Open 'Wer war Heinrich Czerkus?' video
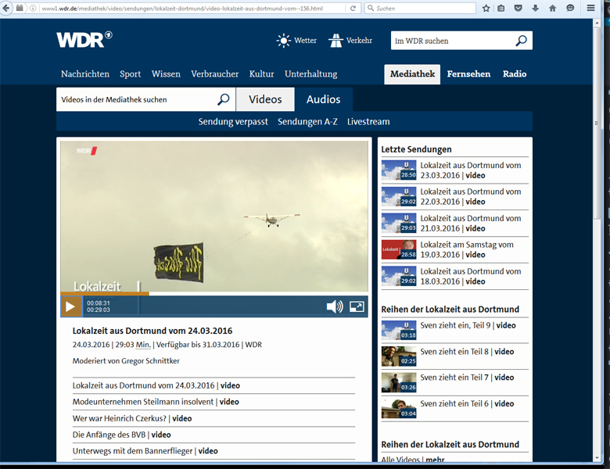 pyautogui.click(x=132, y=418)
